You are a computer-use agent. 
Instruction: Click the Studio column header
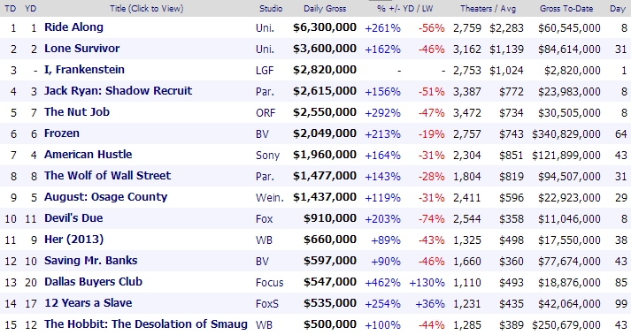click(271, 9)
